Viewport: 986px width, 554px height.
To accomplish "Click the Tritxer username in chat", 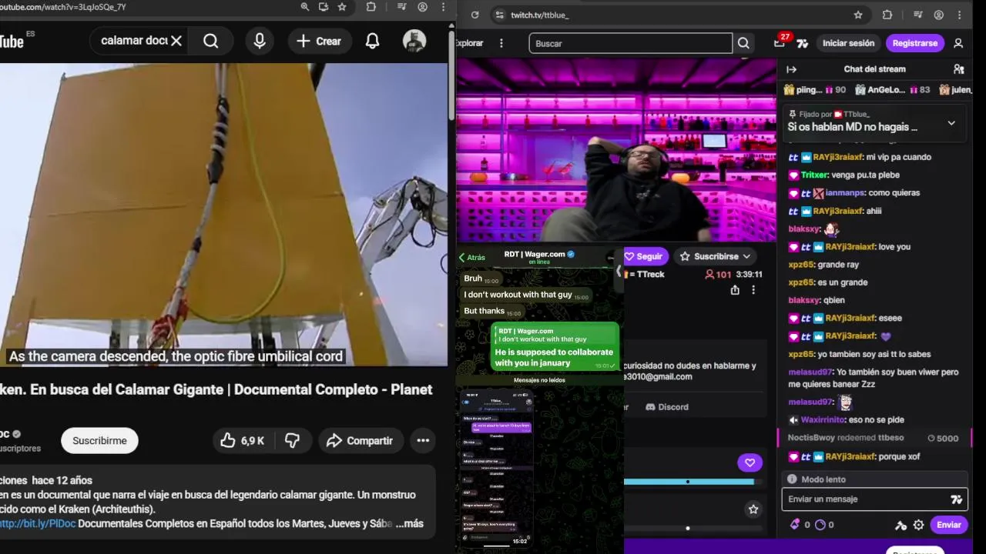I will (x=814, y=175).
